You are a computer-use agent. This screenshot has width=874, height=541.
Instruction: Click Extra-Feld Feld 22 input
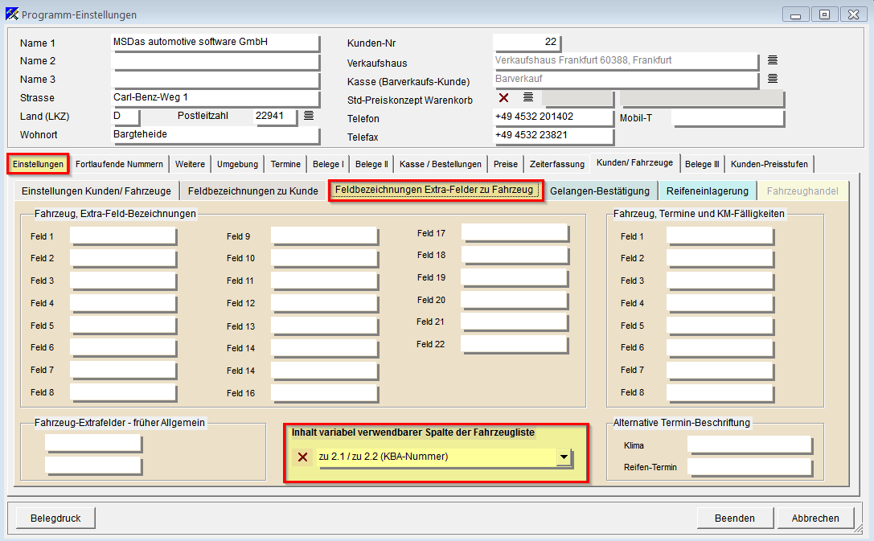coord(515,344)
